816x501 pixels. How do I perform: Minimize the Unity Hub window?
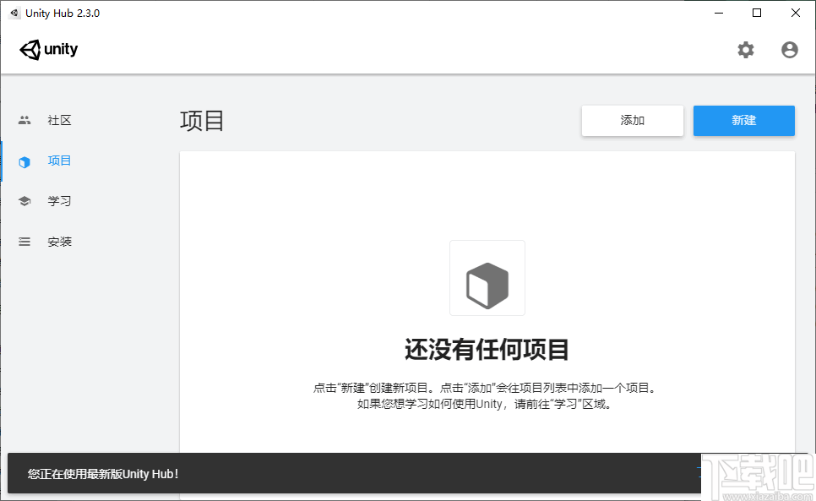[719, 13]
